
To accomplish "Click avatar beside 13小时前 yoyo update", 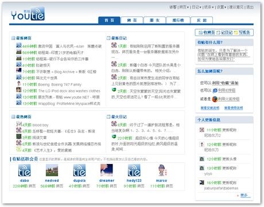I will tap(201, 168).
